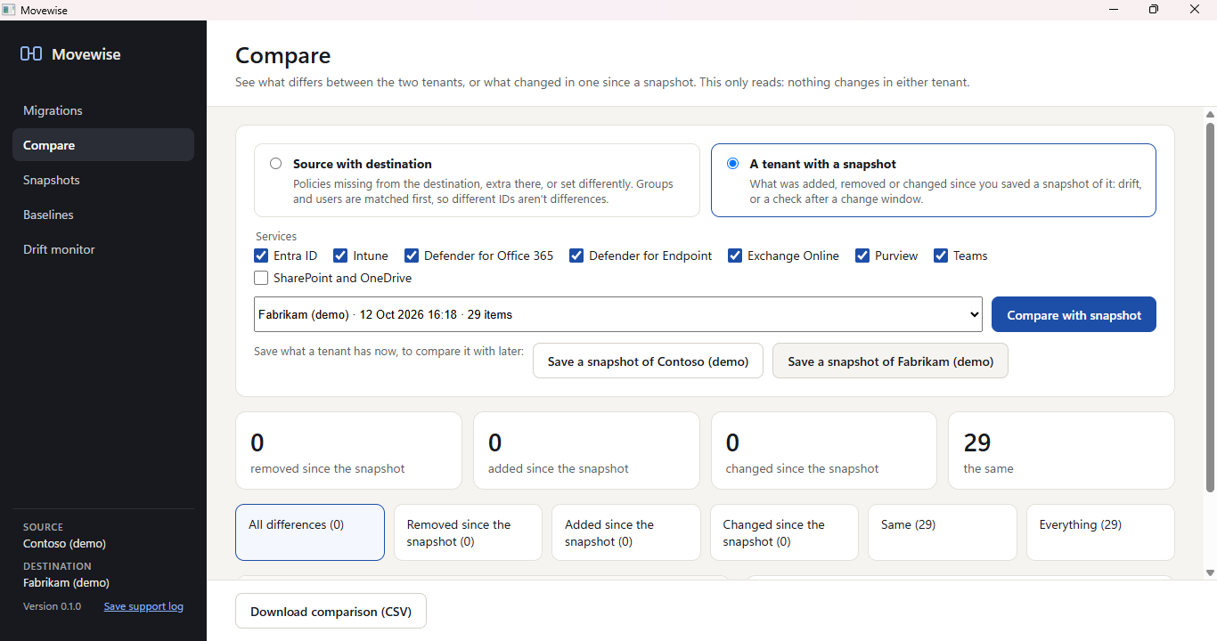The image size is (1217, 641).
Task: Uncheck the Teams service
Action: (941, 256)
